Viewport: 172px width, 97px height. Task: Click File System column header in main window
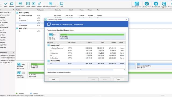click(x=40, y=10)
